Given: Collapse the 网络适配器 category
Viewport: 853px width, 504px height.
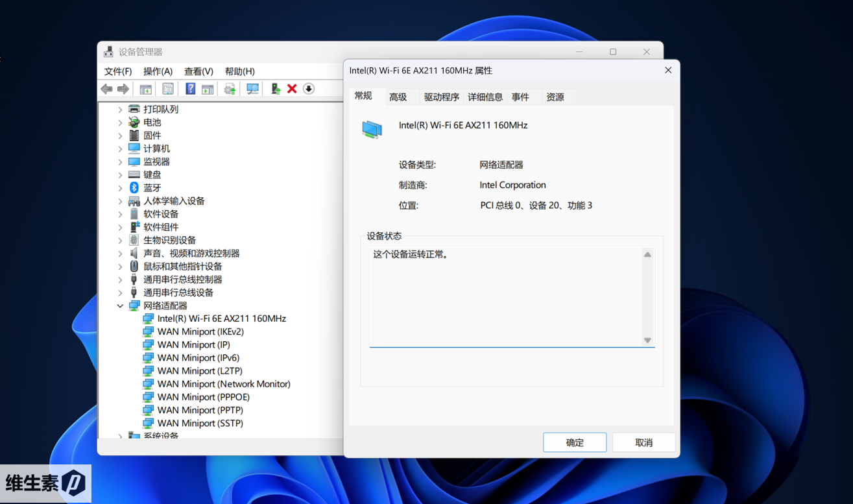Looking at the screenshot, I should (x=120, y=306).
